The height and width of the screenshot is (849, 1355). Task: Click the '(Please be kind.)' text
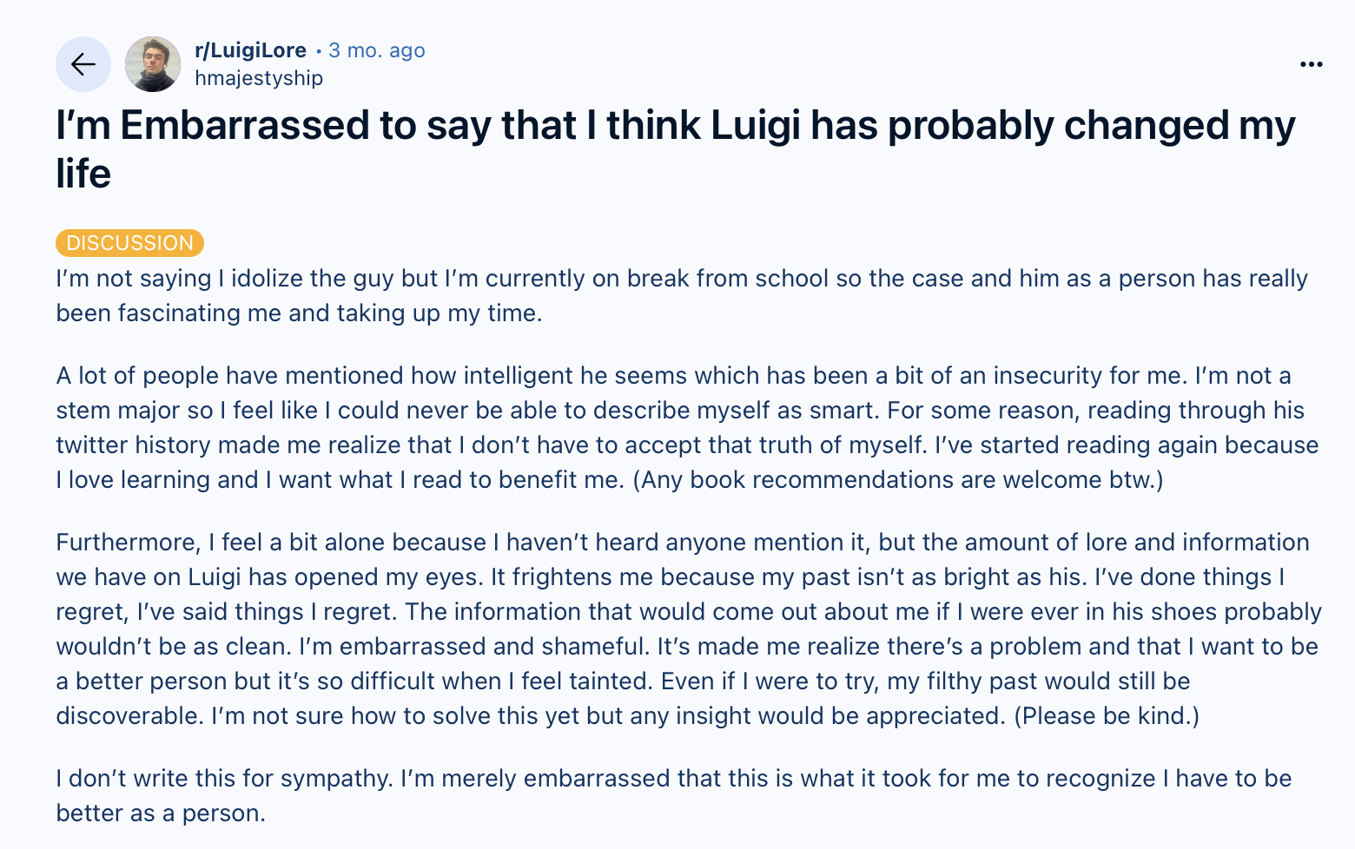tap(1106, 716)
